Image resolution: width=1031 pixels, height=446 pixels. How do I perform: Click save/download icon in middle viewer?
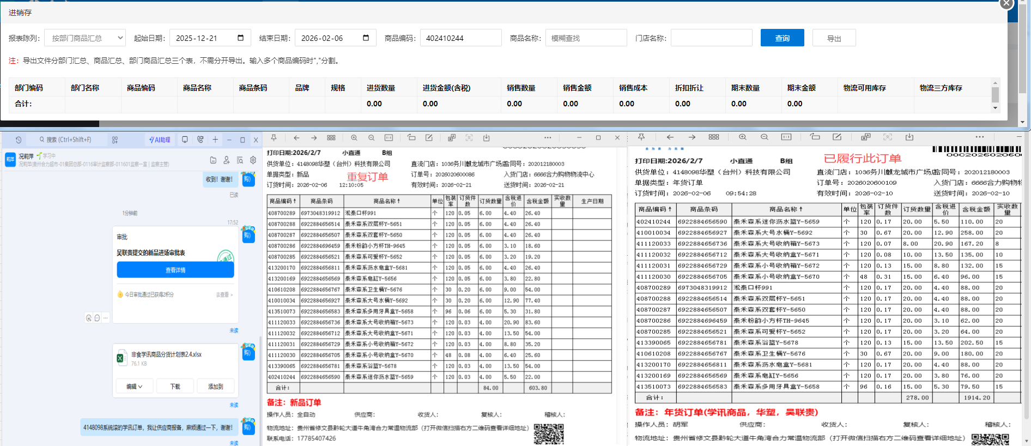pyautogui.click(x=486, y=138)
